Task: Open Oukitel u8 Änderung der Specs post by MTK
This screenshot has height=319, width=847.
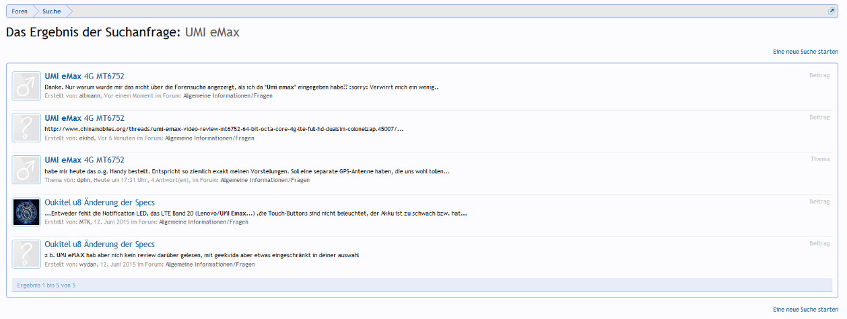Action: (100, 202)
